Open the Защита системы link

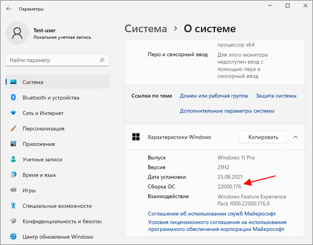[276, 96]
